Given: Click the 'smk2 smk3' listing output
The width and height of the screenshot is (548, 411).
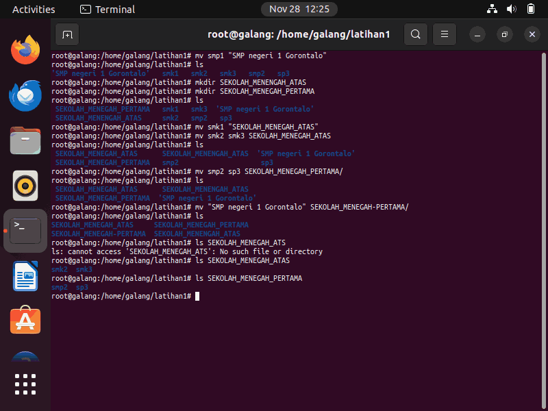Looking at the screenshot, I should click(72, 269).
